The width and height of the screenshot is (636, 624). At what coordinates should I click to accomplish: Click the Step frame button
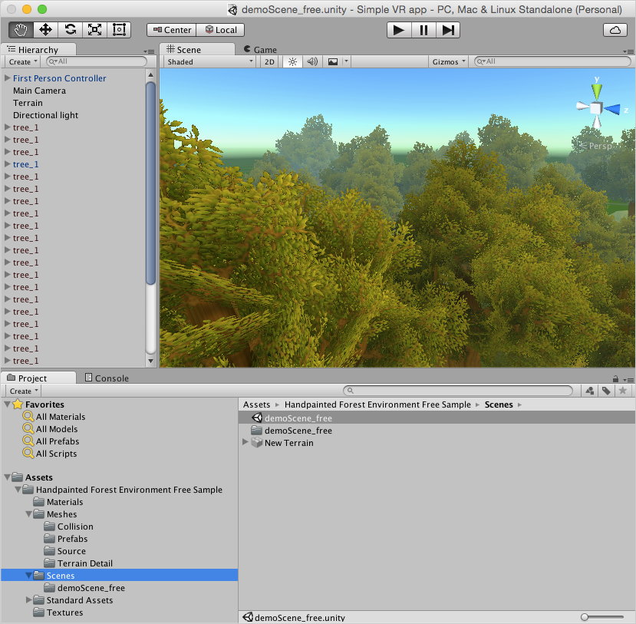(448, 30)
